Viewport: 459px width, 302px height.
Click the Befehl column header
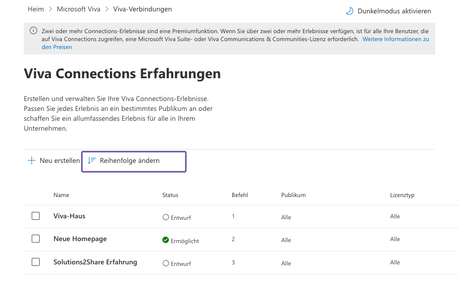240,195
